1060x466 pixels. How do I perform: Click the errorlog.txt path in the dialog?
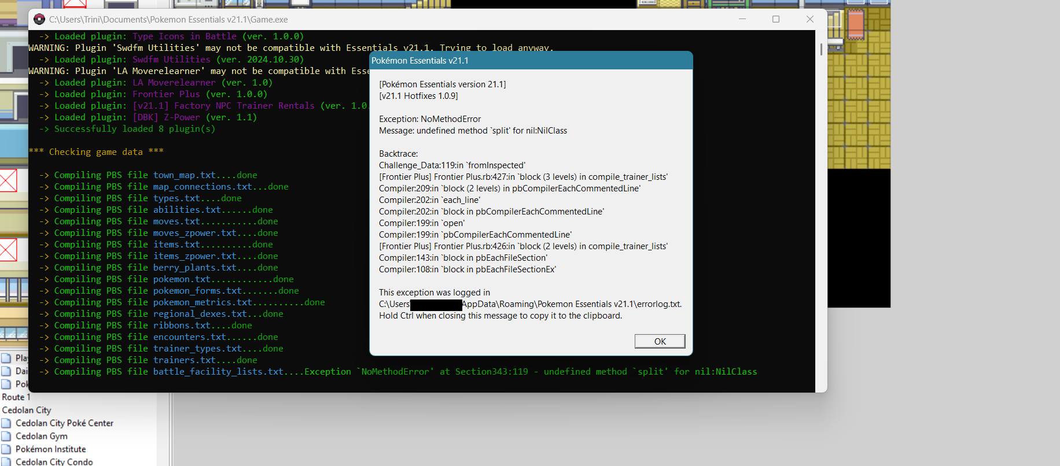[x=531, y=304]
